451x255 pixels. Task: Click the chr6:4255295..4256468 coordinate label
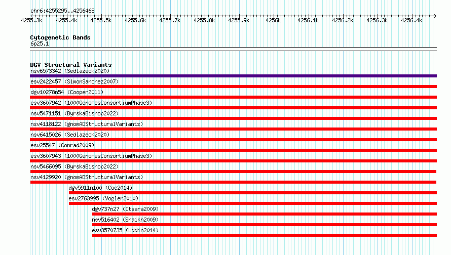[x=62, y=11]
